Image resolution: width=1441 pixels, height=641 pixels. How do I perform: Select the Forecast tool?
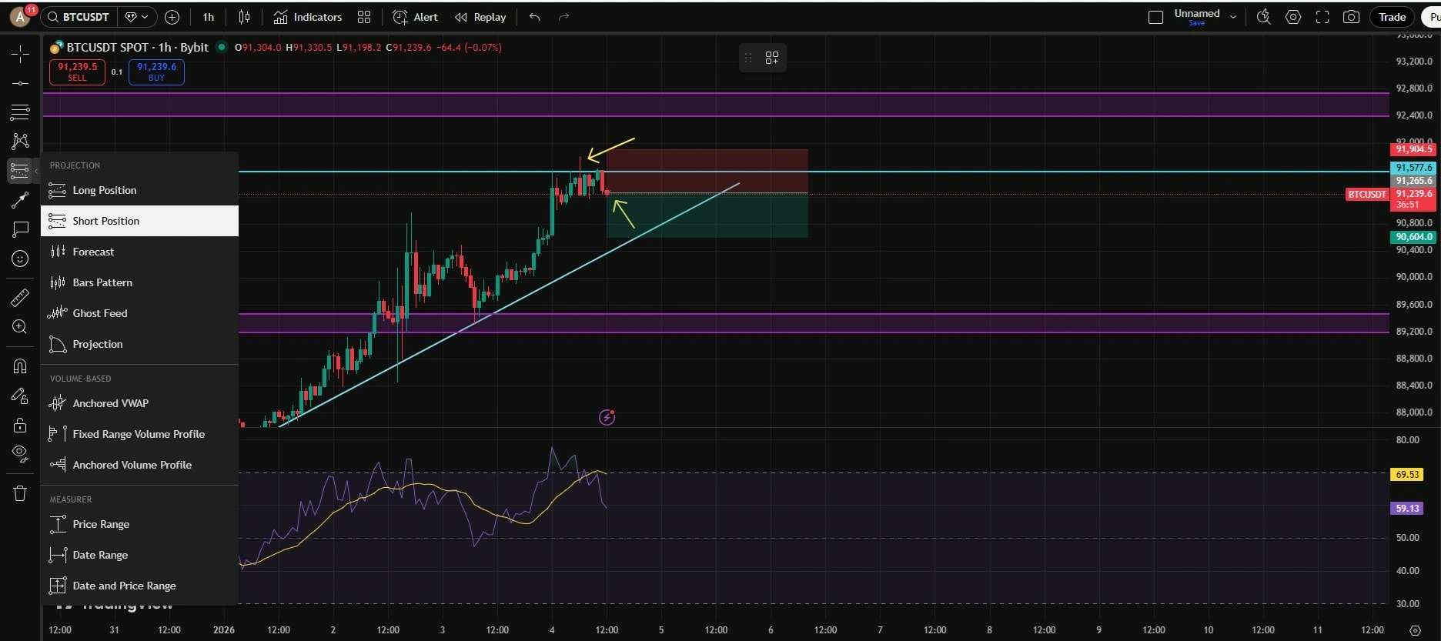point(139,252)
